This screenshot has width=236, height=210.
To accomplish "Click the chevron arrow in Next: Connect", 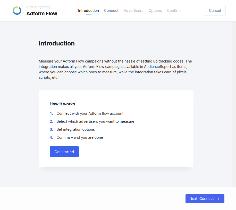I will click(218, 199).
